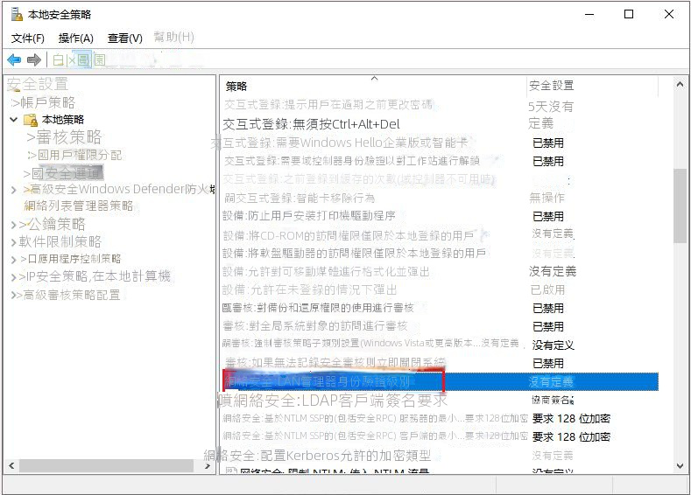Select policy 交互式登錄:無須按Ctrl+Alt+Del

pos(311,124)
